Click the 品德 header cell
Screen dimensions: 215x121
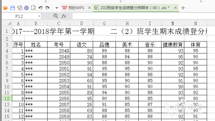pos(104,45)
